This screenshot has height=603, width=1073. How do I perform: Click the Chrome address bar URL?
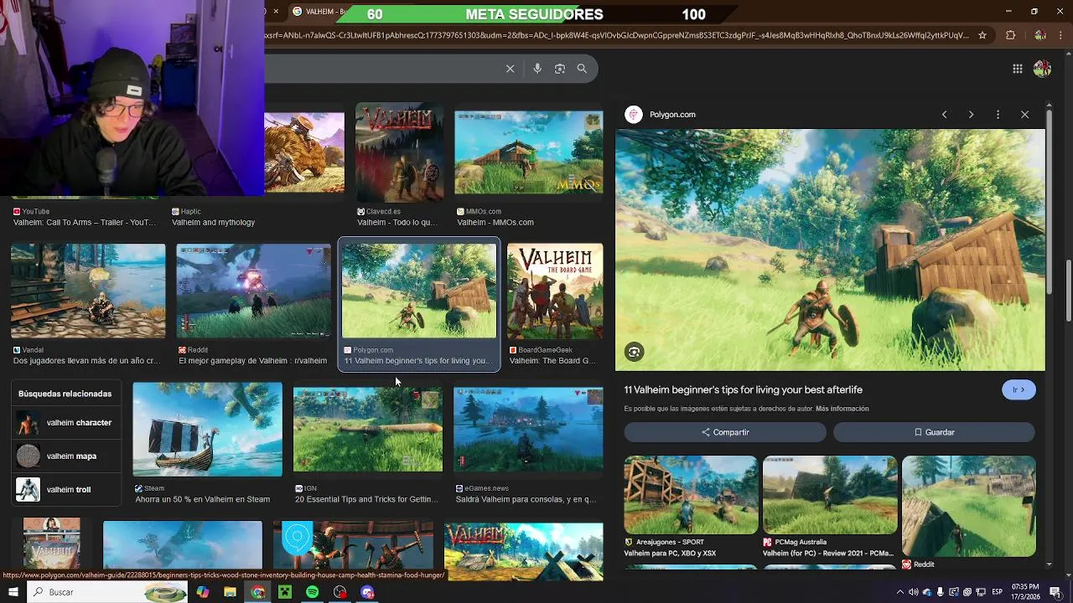tap(619, 35)
